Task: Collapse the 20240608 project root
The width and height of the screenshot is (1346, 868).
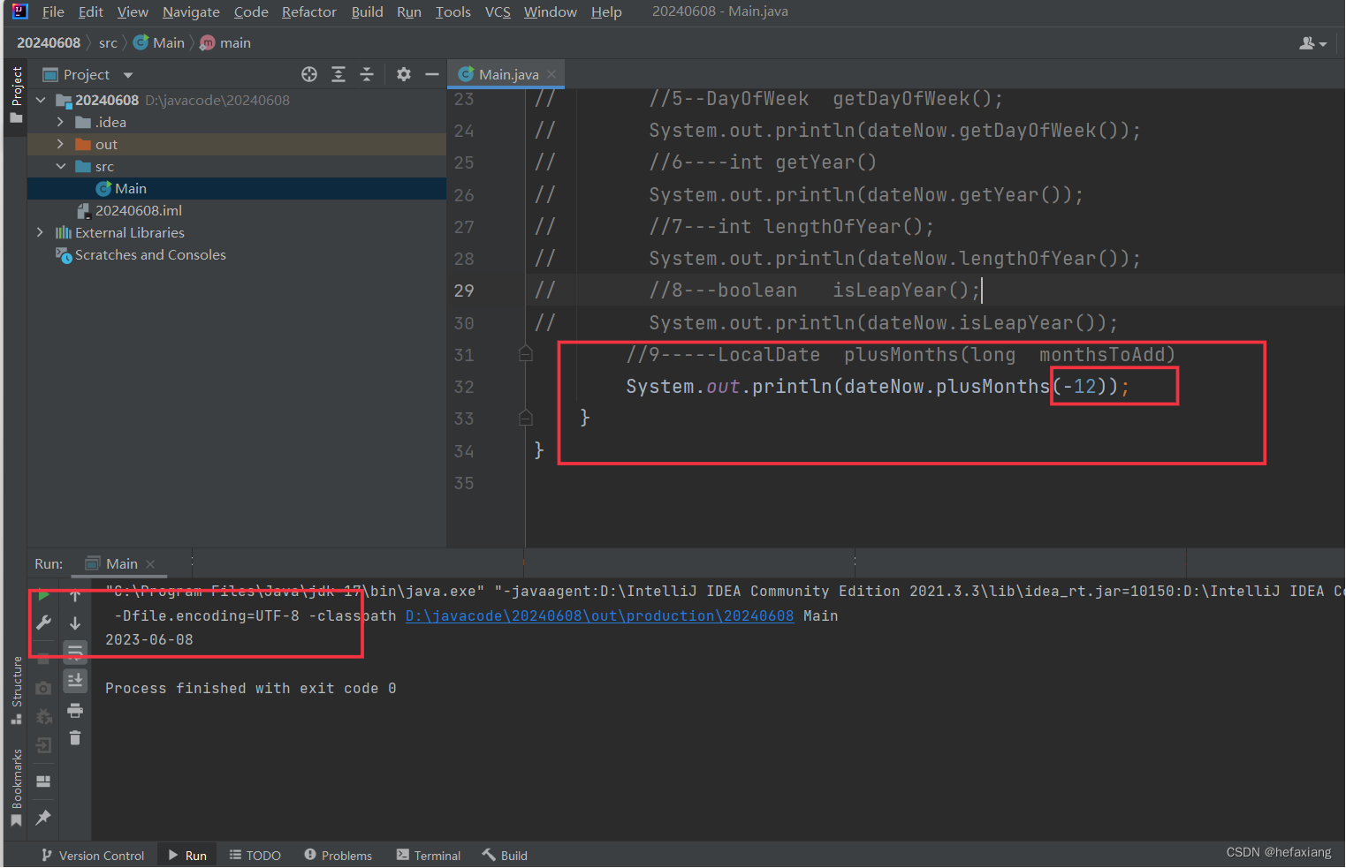Action: (41, 100)
